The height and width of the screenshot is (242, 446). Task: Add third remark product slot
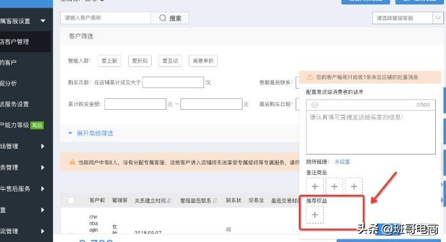point(354,186)
